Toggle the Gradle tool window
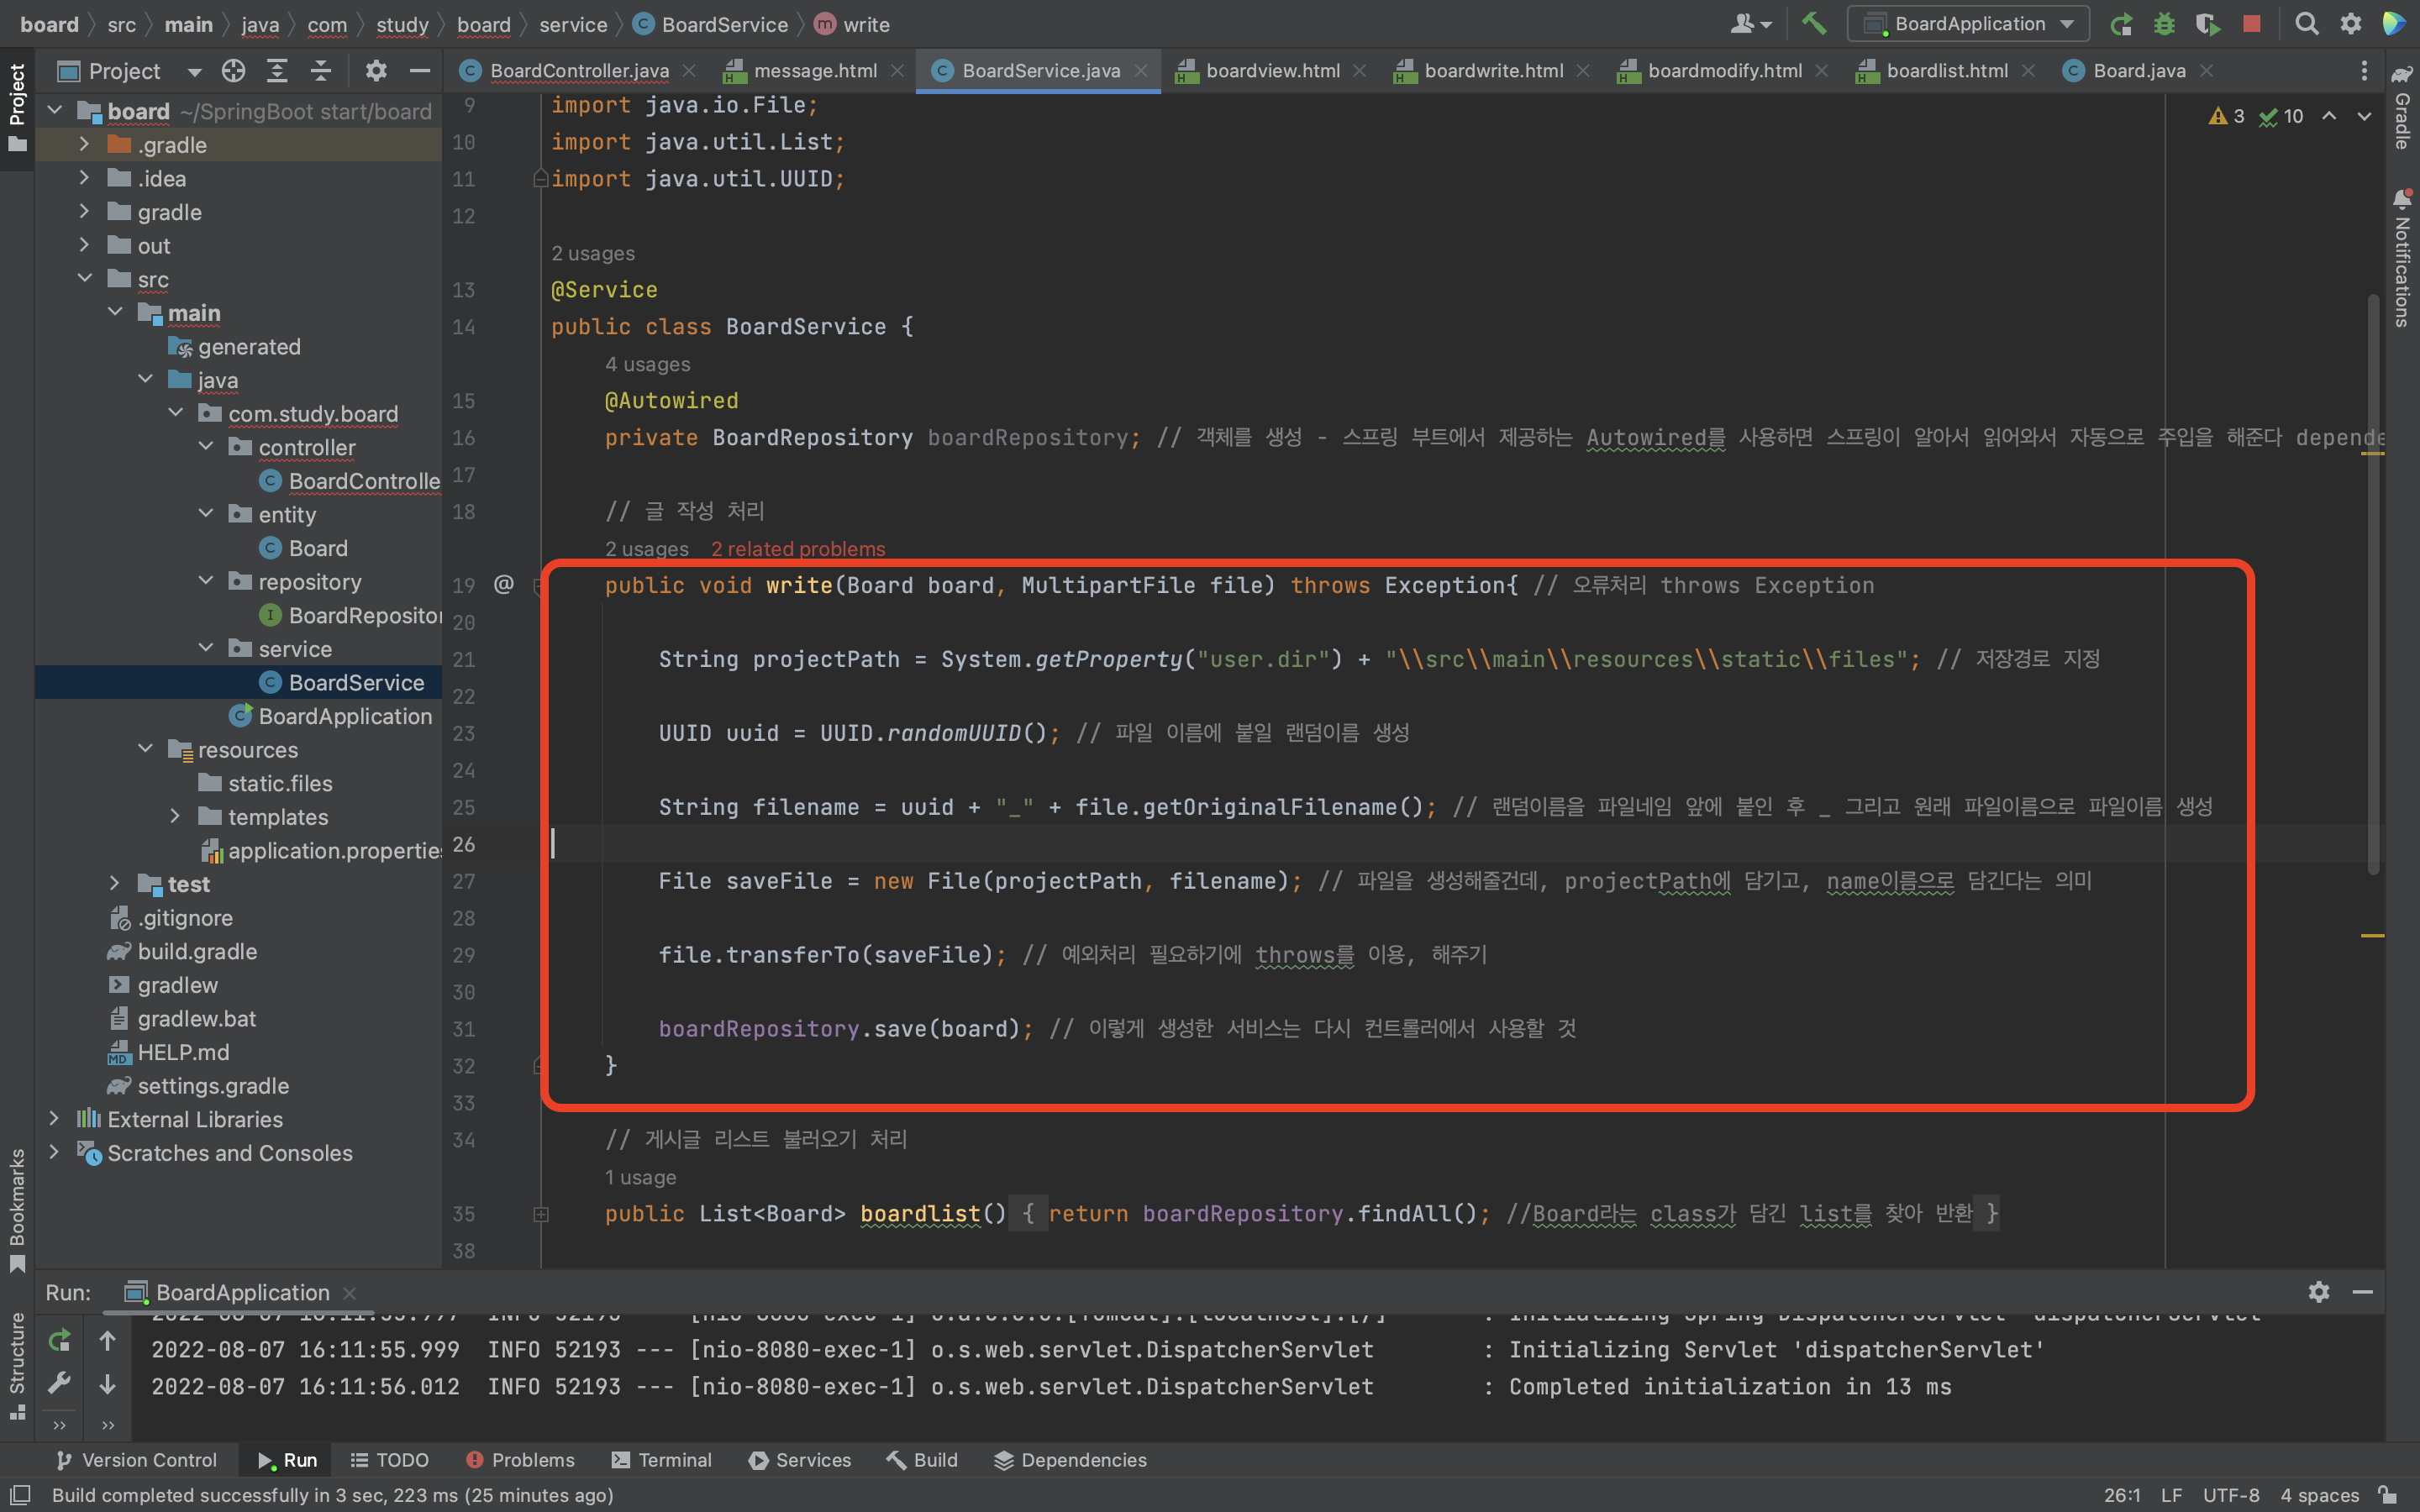 tap(2402, 108)
